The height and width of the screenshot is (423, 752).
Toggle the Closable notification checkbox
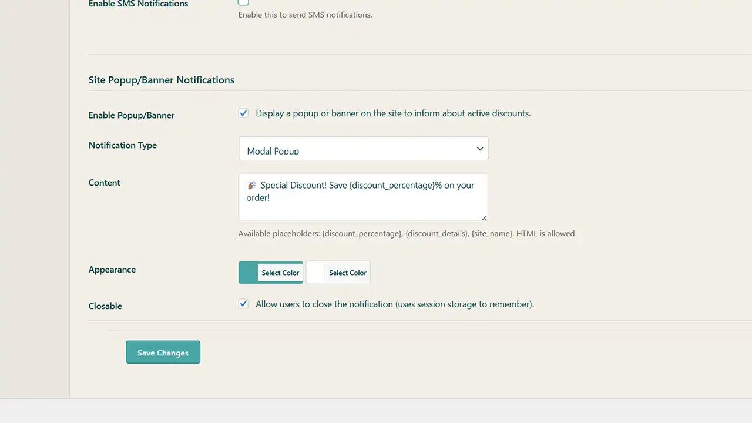[x=243, y=304]
